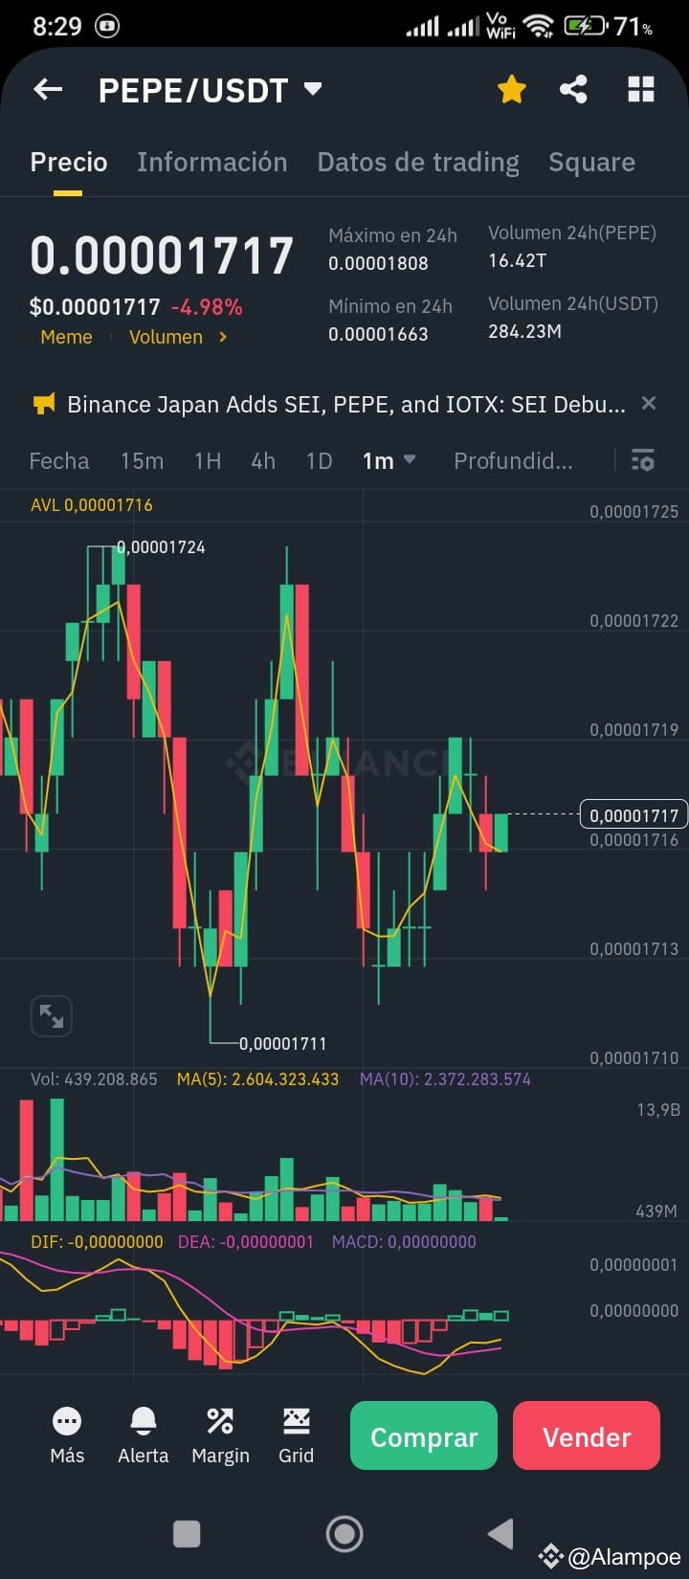The height and width of the screenshot is (1579, 689).
Task: Tap the DIF value label
Action: (x=97, y=1242)
